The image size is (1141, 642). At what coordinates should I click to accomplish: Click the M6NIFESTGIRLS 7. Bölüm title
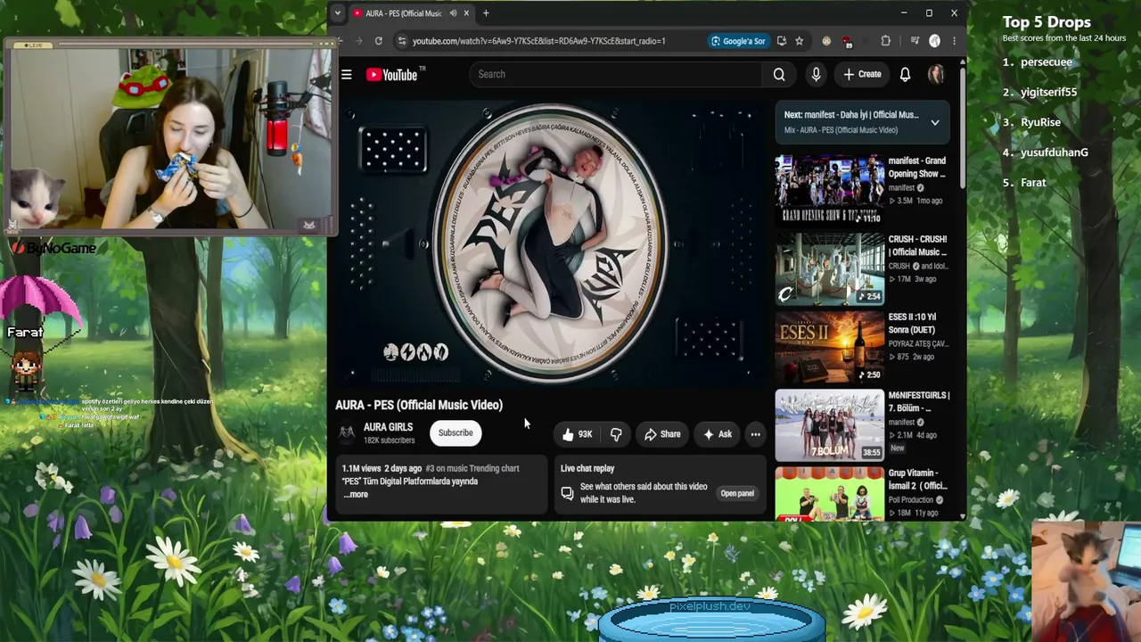coord(918,402)
